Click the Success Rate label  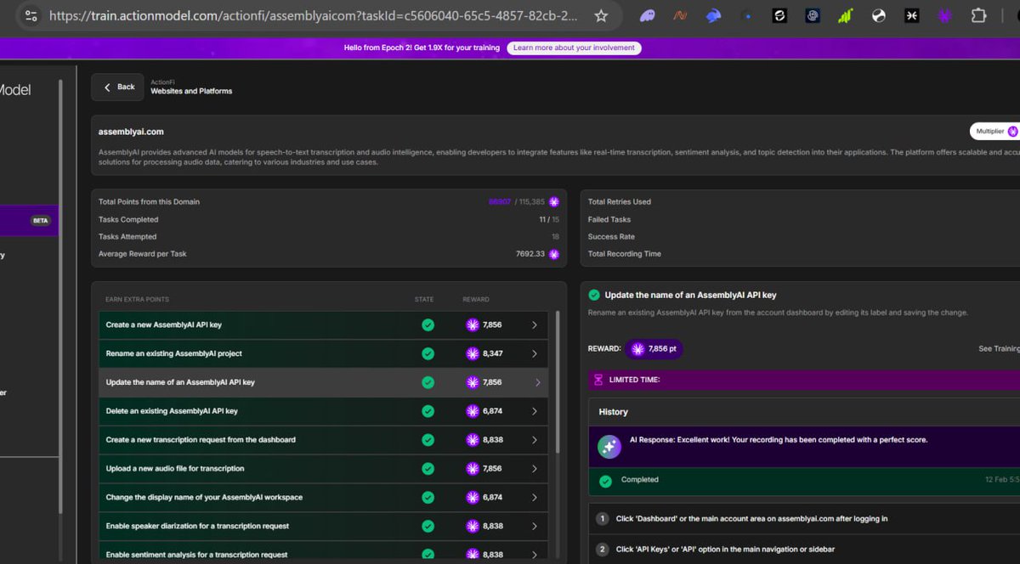click(x=611, y=237)
